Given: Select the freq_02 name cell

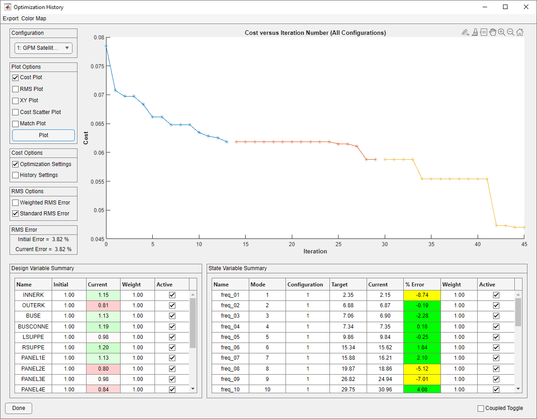Looking at the screenshot, I should 231,305.
